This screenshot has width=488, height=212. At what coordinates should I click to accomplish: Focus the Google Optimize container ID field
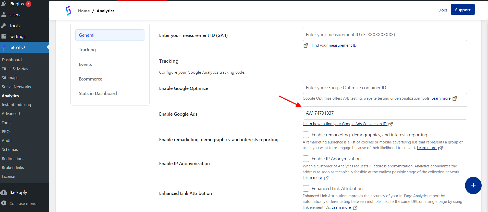[x=385, y=87]
